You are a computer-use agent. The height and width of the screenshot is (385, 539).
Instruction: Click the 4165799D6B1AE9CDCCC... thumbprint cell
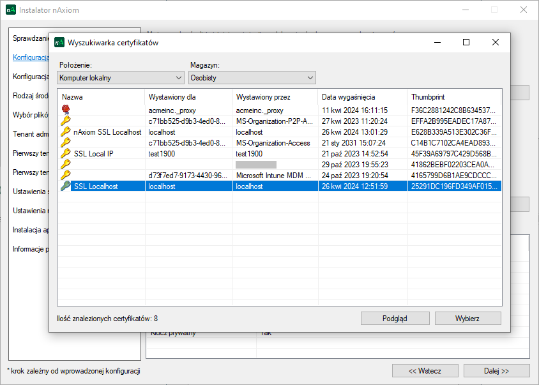[x=453, y=176]
